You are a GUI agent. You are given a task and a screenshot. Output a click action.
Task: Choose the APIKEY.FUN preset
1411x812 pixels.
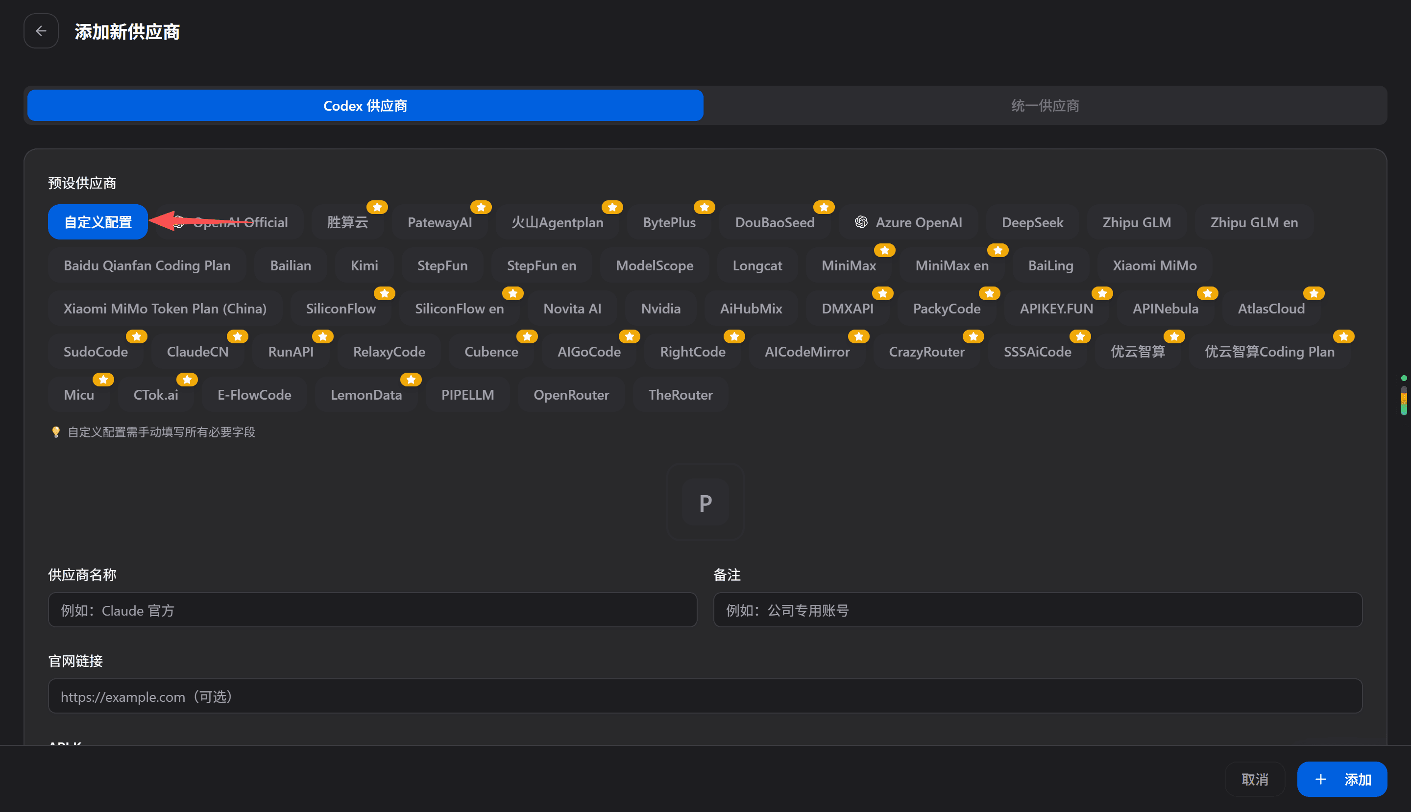(x=1056, y=309)
